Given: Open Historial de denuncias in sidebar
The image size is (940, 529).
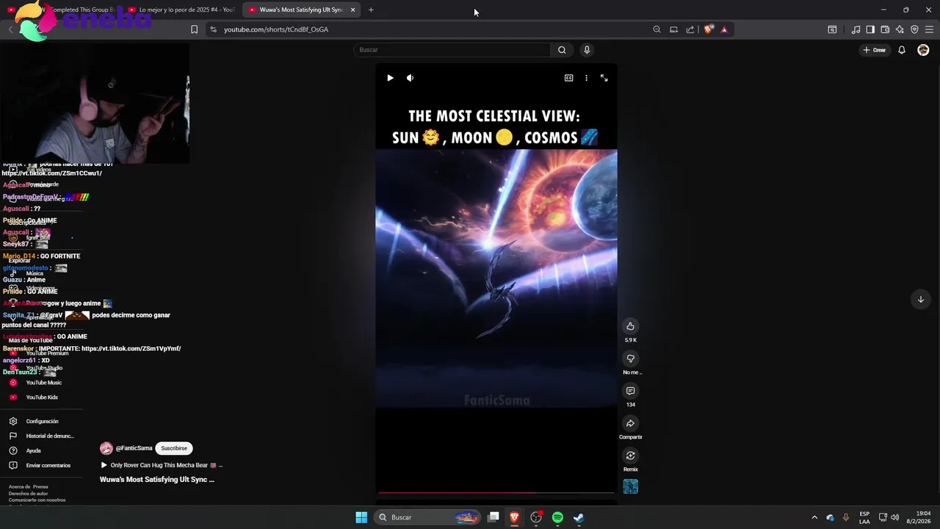Looking at the screenshot, I should 41,436.
